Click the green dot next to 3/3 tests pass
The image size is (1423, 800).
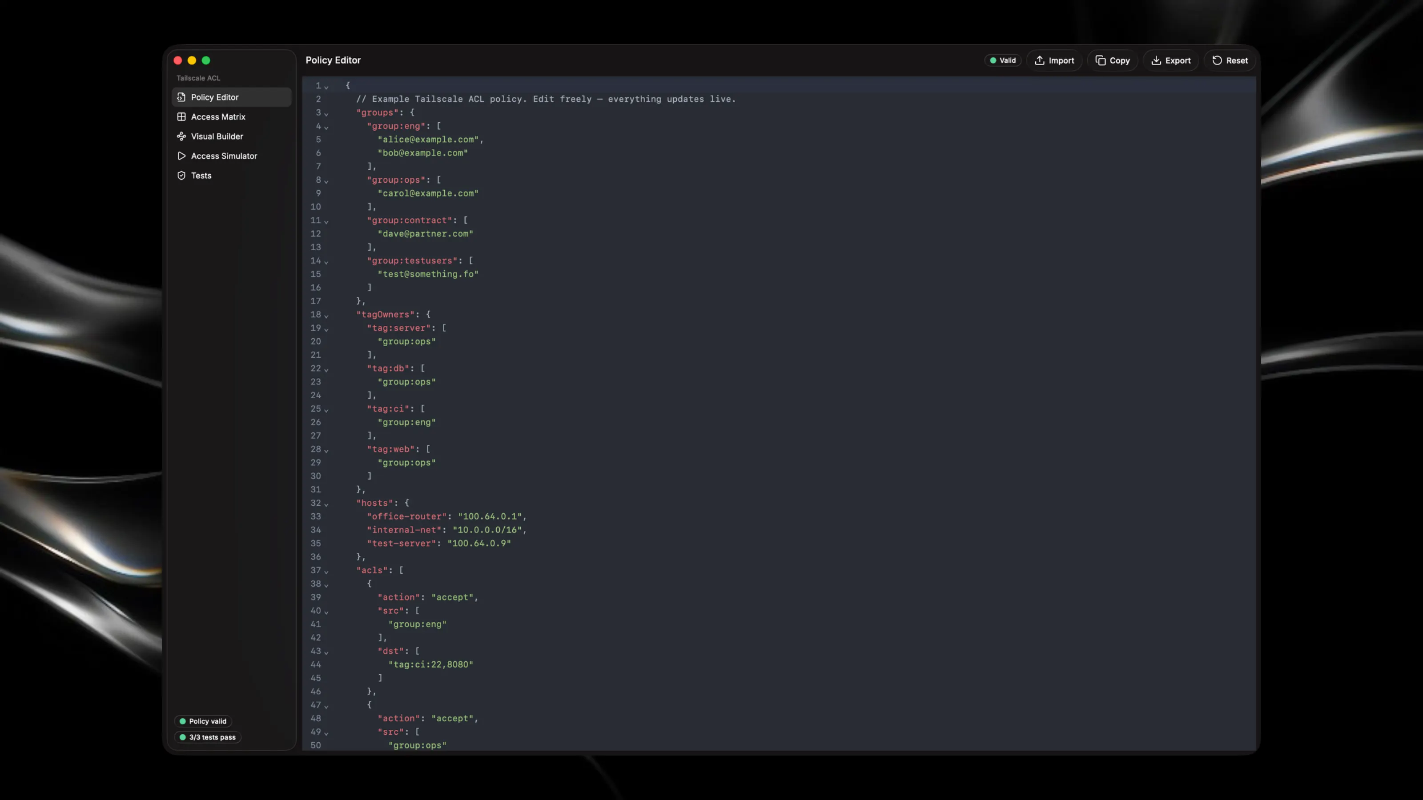183,737
